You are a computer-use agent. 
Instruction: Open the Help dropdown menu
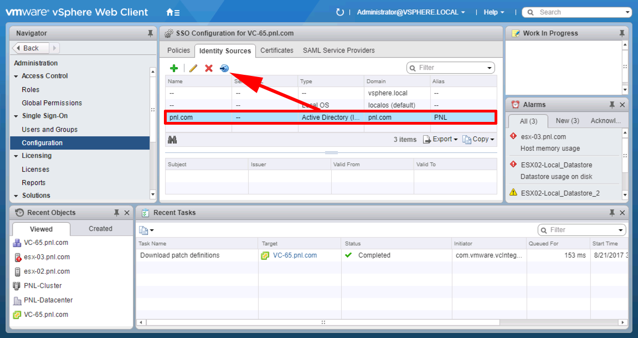tap(493, 12)
